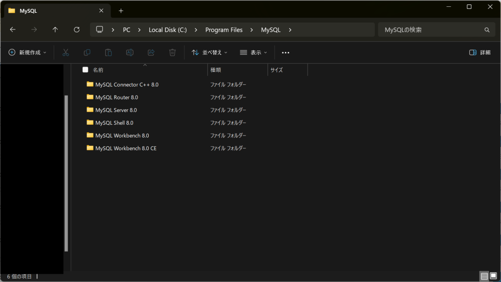Click Program Files in the address breadcrumb
Screen dimensions: 501x282
click(x=224, y=30)
